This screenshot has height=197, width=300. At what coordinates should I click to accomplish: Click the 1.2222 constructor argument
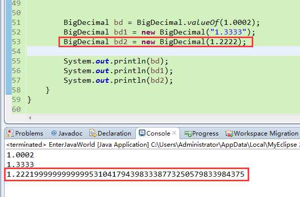224,42
